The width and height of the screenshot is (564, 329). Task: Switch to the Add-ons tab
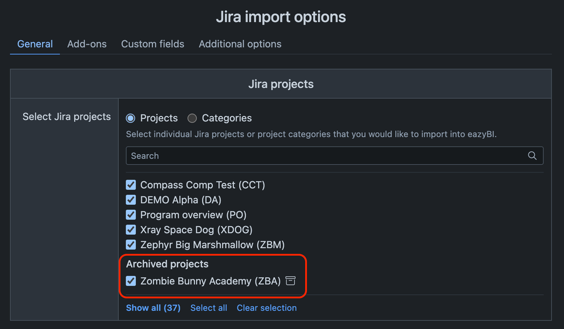[x=86, y=43]
